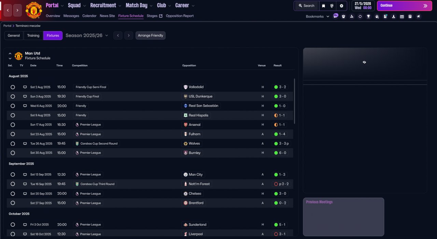Click the circular arrows bookmark icon

point(360,16)
